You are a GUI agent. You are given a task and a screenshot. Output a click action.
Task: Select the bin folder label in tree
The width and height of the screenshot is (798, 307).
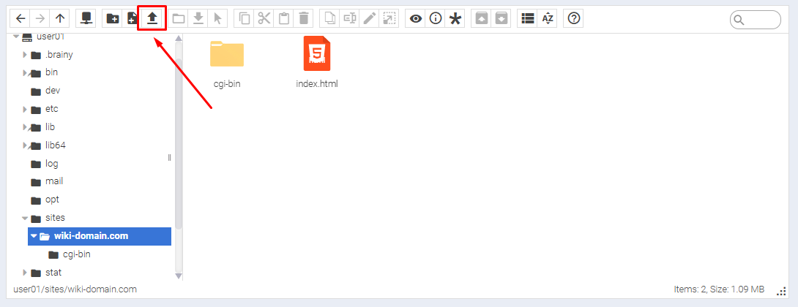[51, 72]
